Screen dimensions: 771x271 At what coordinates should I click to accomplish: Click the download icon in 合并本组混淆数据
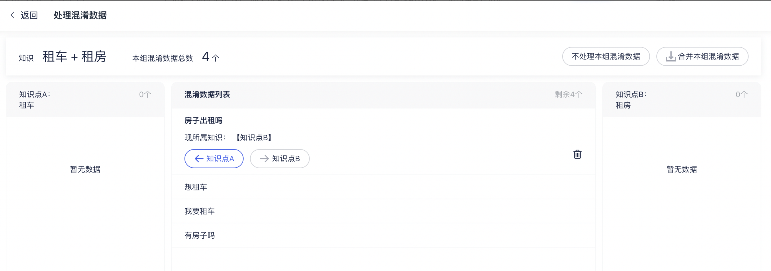(671, 56)
